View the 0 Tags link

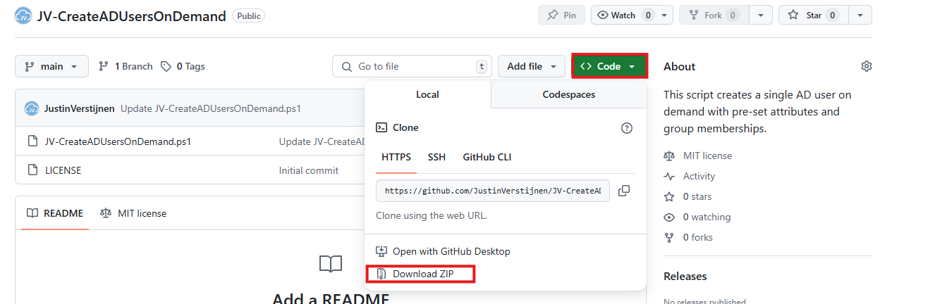(x=183, y=66)
